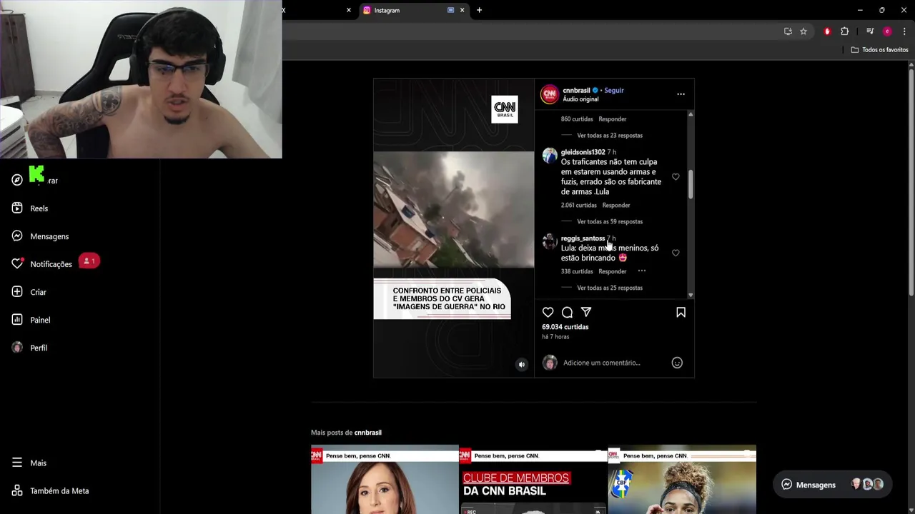Open post options three-dot menu
Viewport: 915px width, 514px height.
[x=681, y=94]
